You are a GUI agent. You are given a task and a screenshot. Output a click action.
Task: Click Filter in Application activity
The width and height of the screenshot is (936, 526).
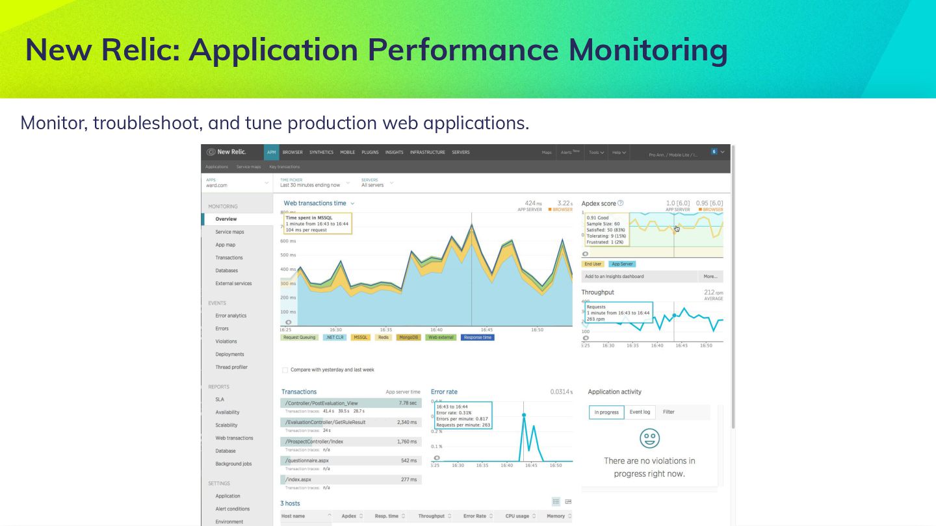point(668,412)
